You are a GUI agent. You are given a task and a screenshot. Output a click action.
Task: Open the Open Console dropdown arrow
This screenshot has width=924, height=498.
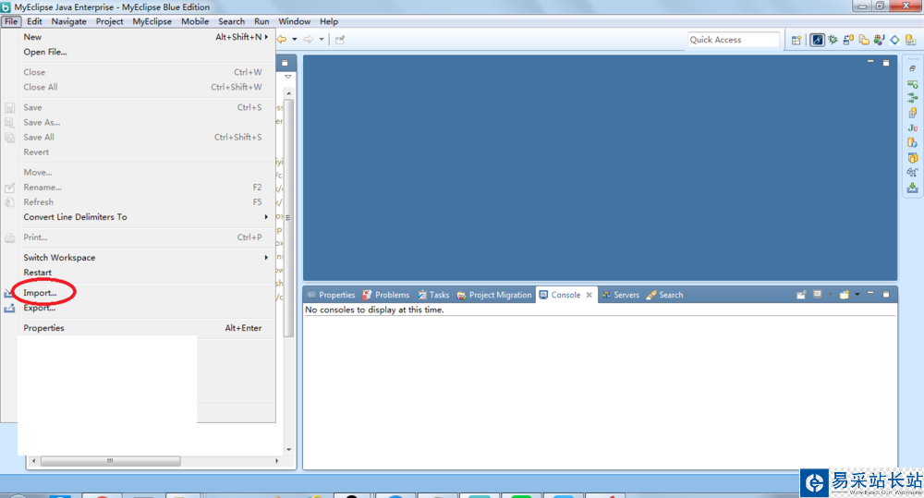857,295
